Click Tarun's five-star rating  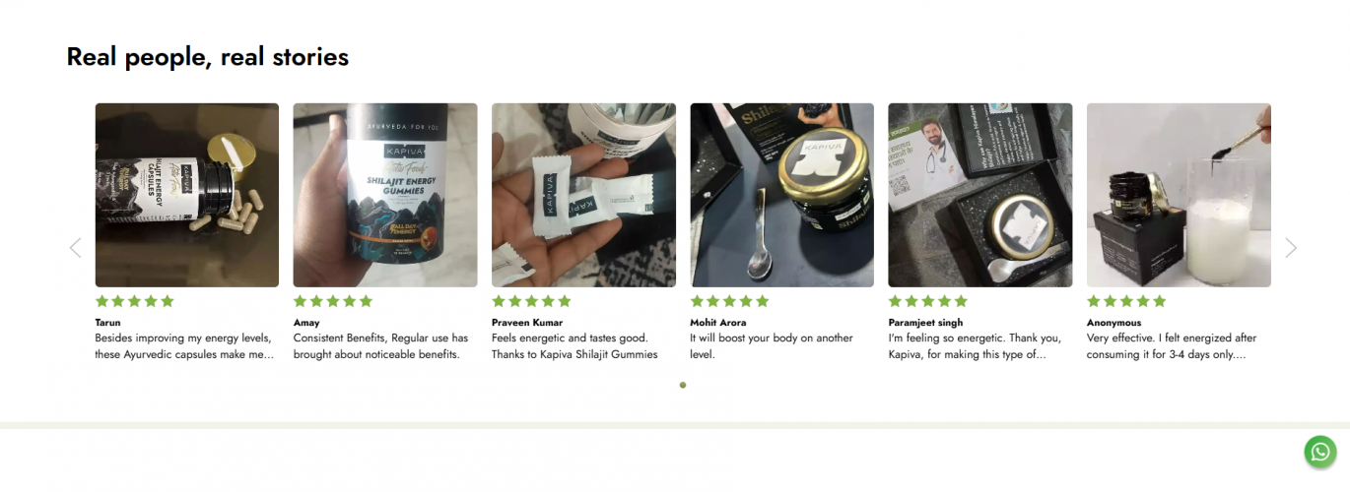point(134,301)
